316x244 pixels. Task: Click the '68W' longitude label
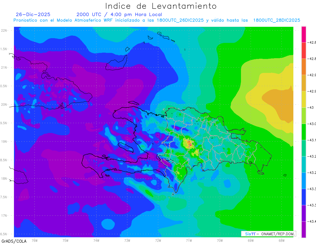coord(282,240)
